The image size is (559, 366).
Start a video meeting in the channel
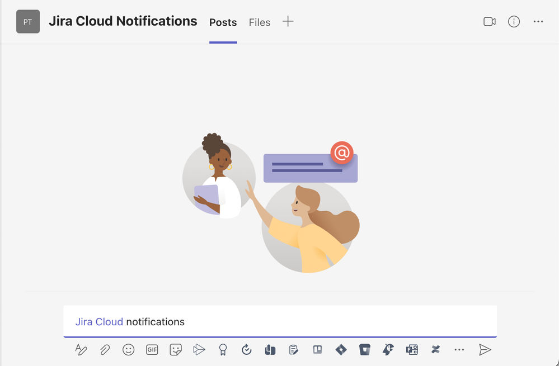click(x=490, y=21)
